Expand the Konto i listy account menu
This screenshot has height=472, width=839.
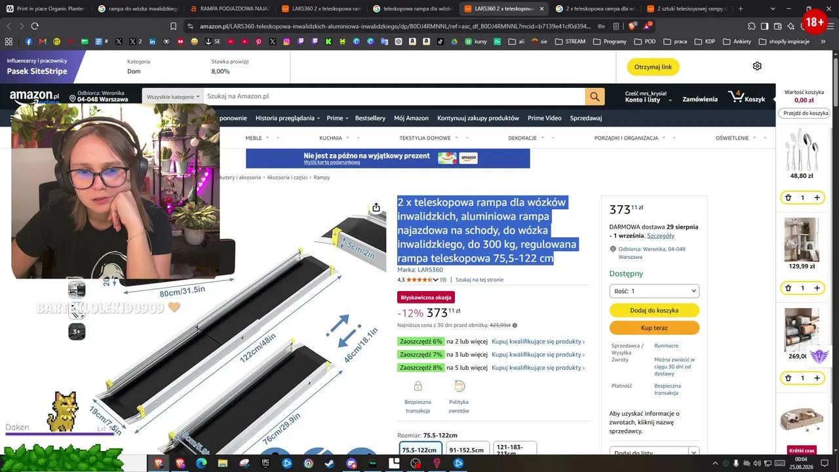point(648,96)
